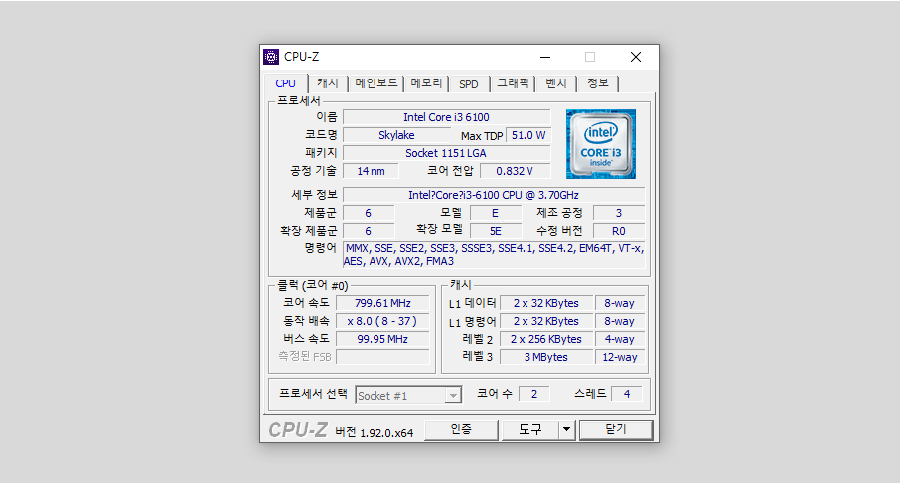Image resolution: width=901 pixels, height=483 pixels.
Task: Close the CPU-Z window
Action: (635, 57)
